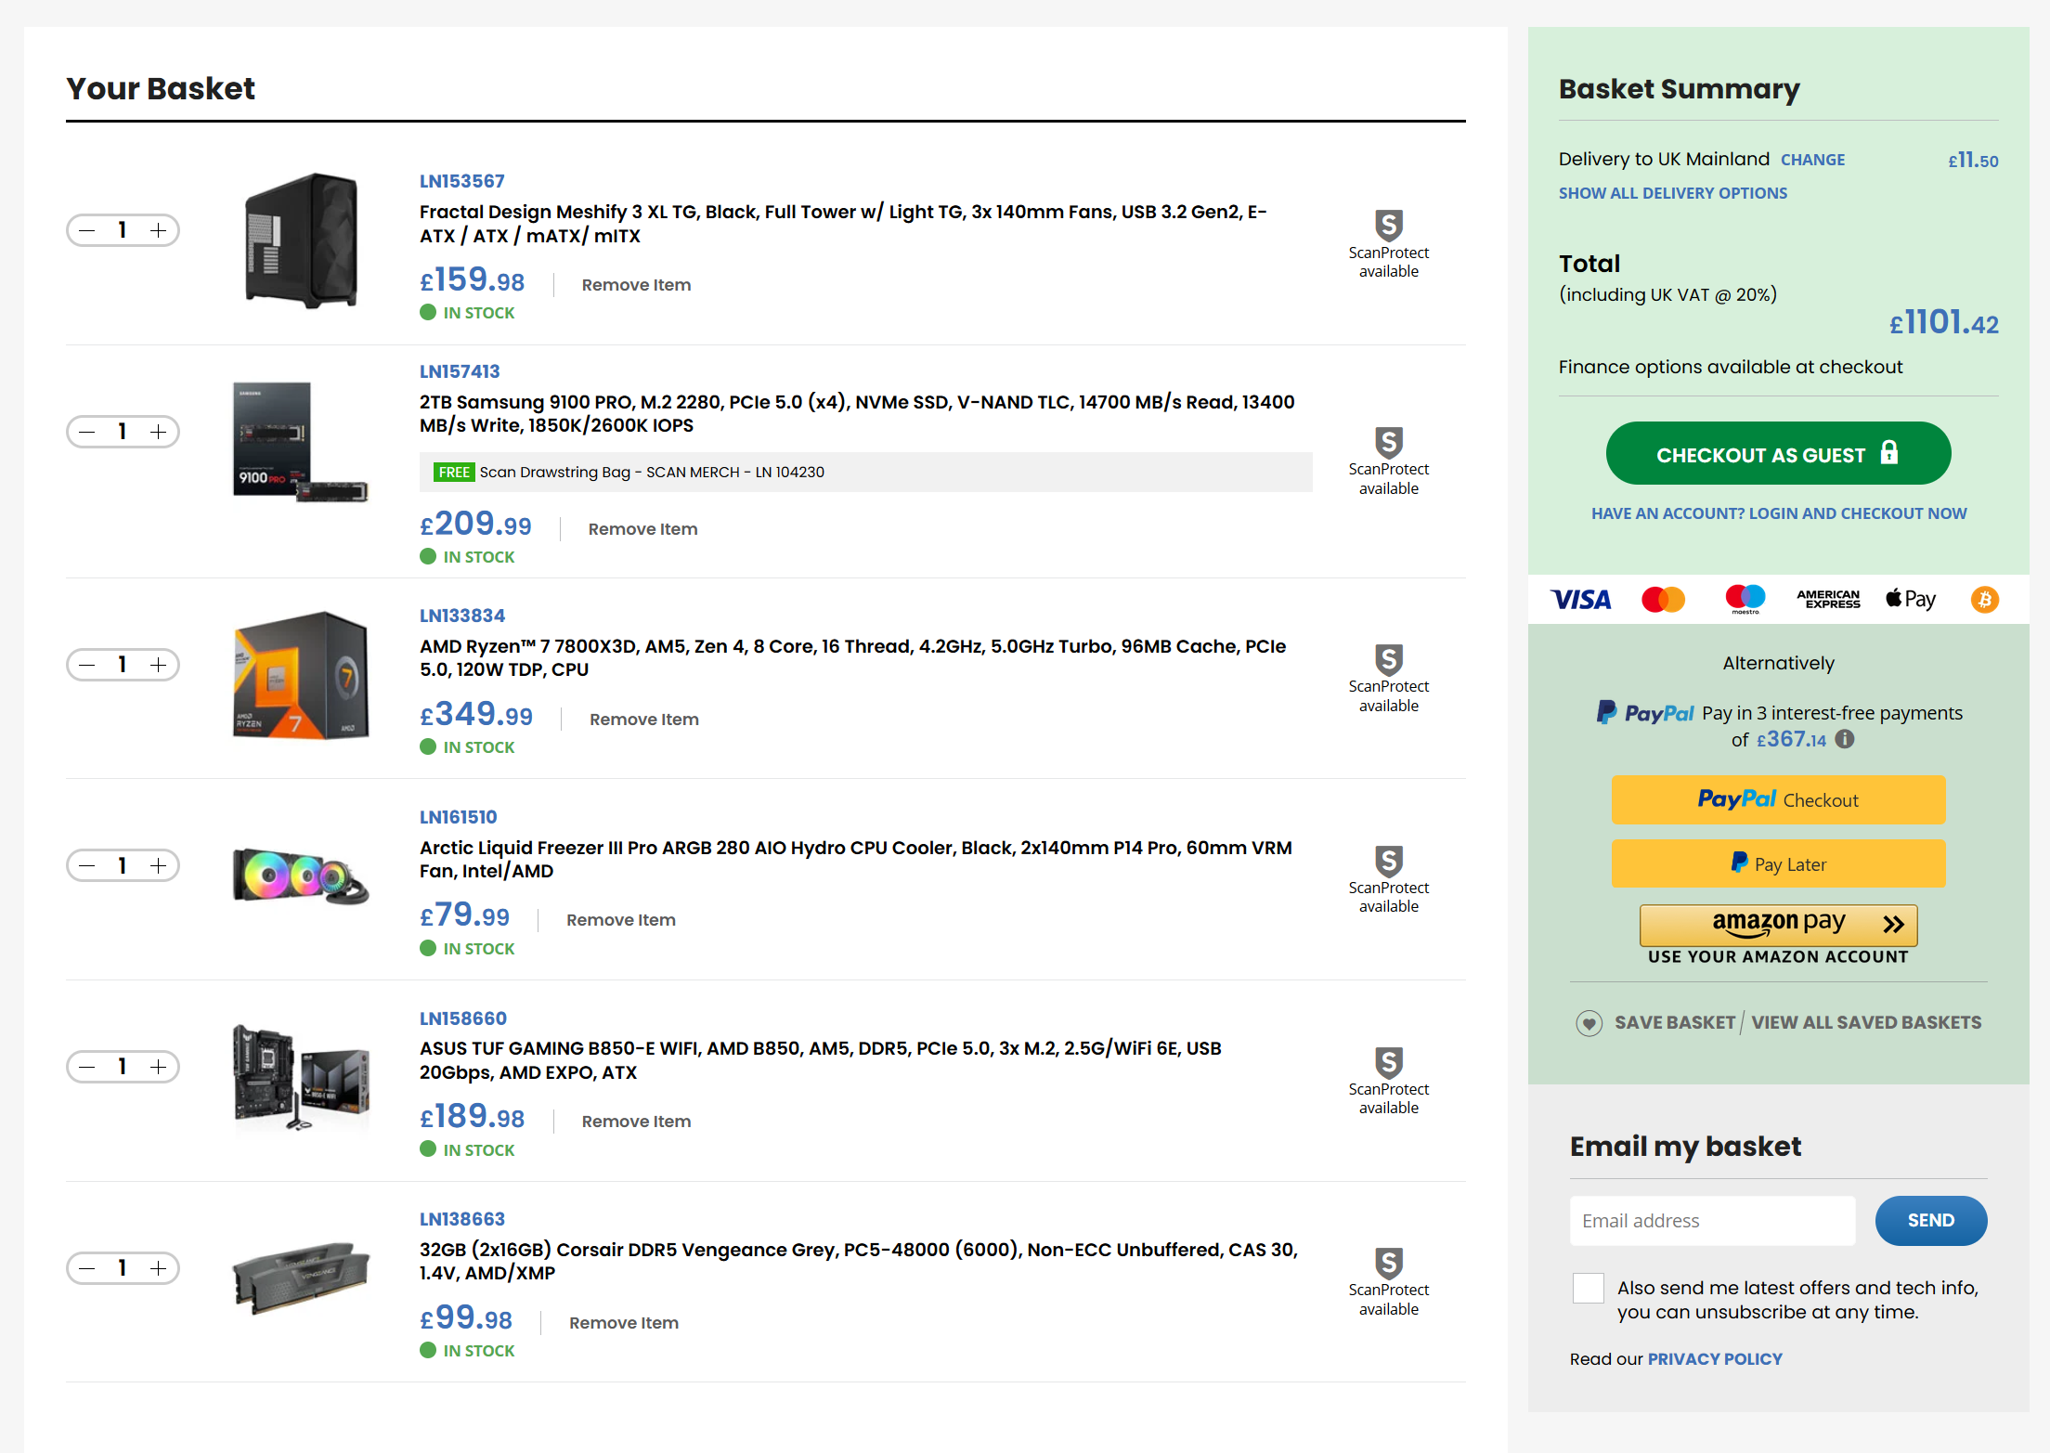The height and width of the screenshot is (1453, 2050).
Task: Change delivery destination from UK Mainland
Action: pos(1812,160)
